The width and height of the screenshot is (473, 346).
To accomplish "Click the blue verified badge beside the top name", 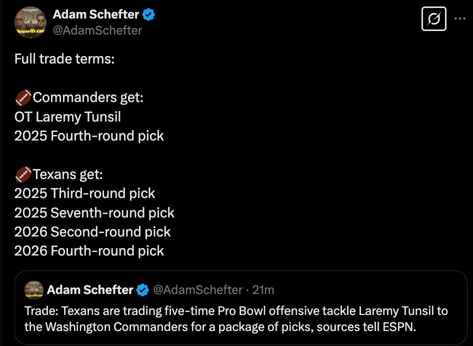I will (x=148, y=14).
